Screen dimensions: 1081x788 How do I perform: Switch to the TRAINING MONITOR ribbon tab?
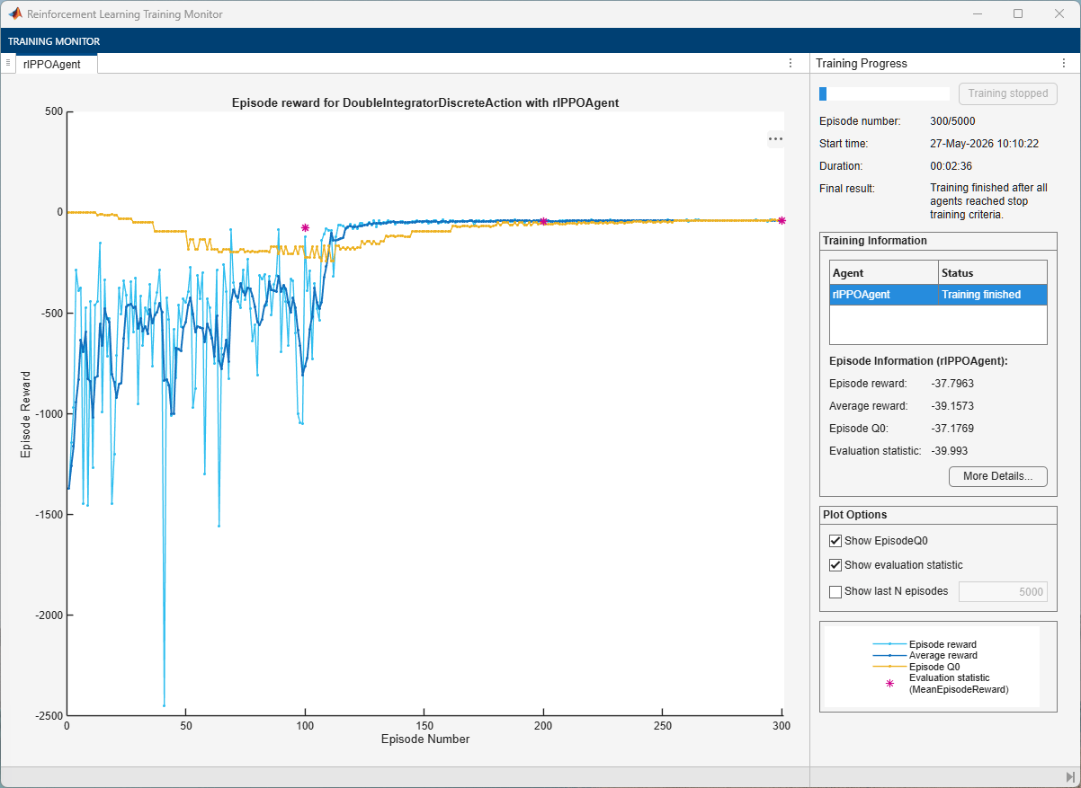point(54,41)
